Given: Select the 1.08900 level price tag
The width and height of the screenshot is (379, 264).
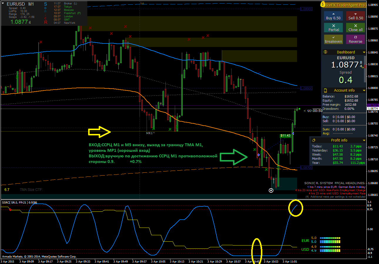Looking at the screenshot, I should click(306, 9).
